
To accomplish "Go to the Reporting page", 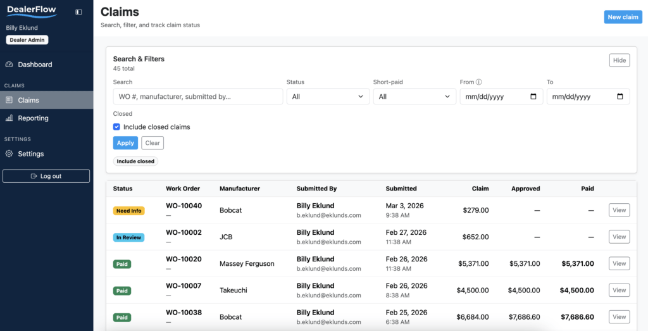I will (33, 118).
